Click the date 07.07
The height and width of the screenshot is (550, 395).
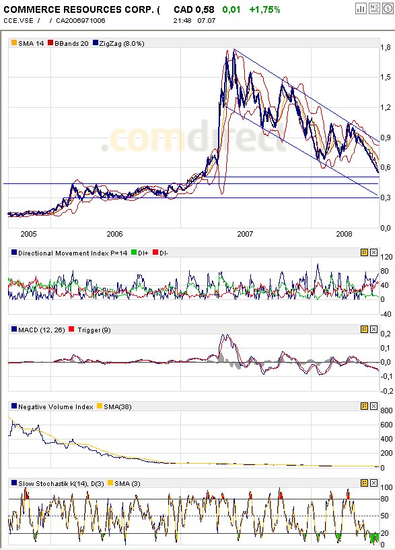tap(207, 21)
